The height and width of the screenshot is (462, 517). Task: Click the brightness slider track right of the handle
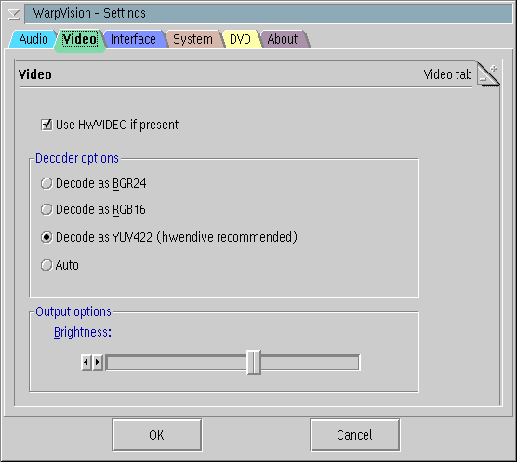[310, 363]
